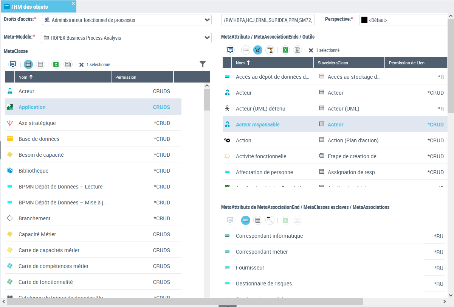Click the RW'HBPA access code field

(x=268, y=20)
